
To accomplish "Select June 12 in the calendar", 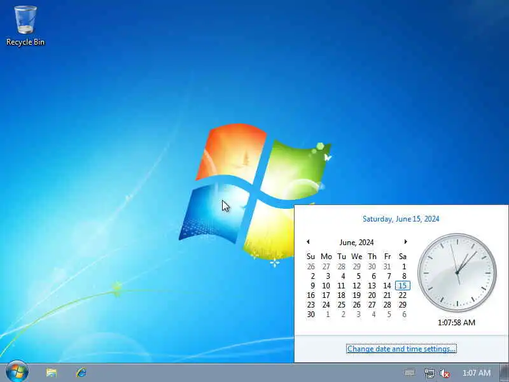I will click(356, 285).
